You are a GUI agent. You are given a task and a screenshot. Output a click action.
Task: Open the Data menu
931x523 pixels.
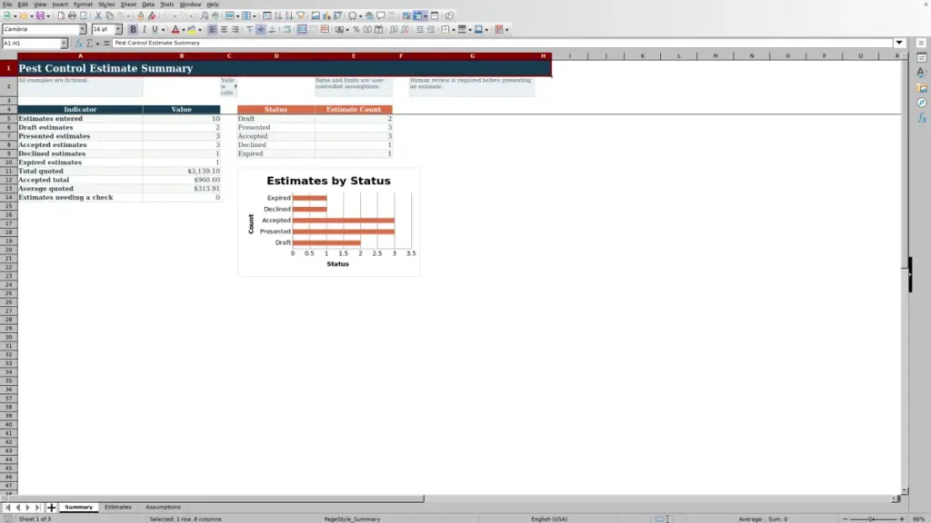[x=148, y=5]
